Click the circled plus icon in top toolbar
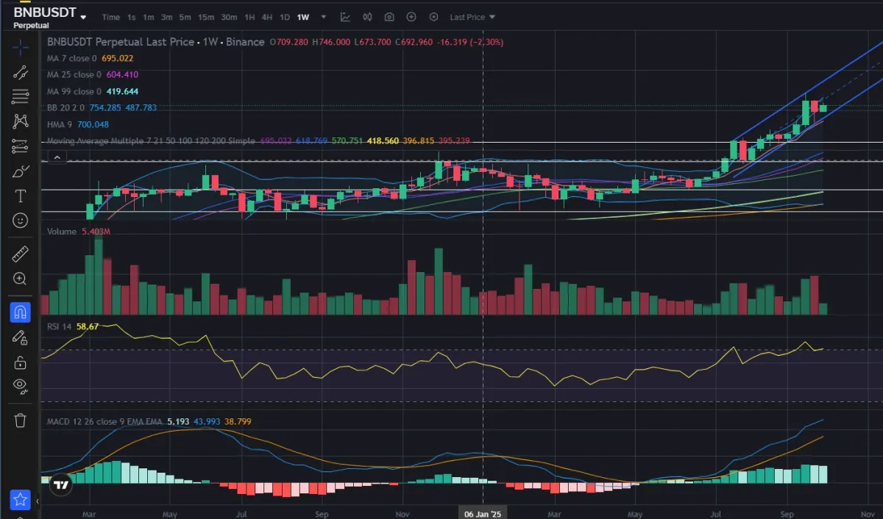This screenshot has width=883, height=519. click(x=411, y=17)
